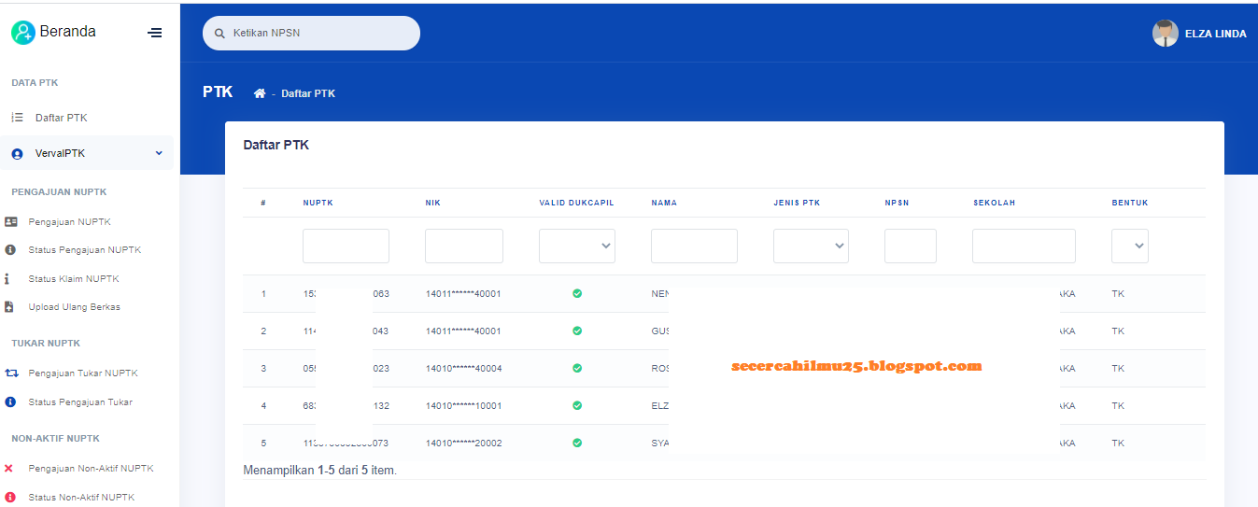Open Daftar PTK in sidebar

point(61,118)
